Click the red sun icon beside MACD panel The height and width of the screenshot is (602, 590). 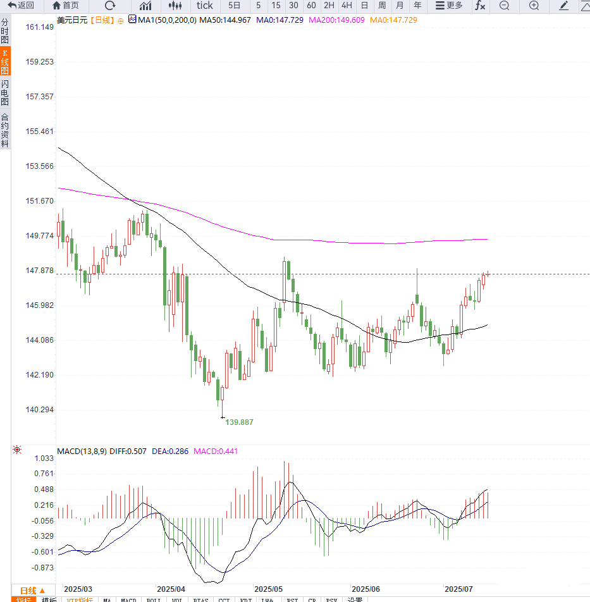pyautogui.click(x=17, y=450)
